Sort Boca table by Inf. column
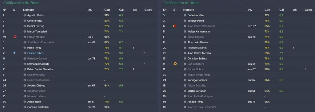 coord(90,10)
